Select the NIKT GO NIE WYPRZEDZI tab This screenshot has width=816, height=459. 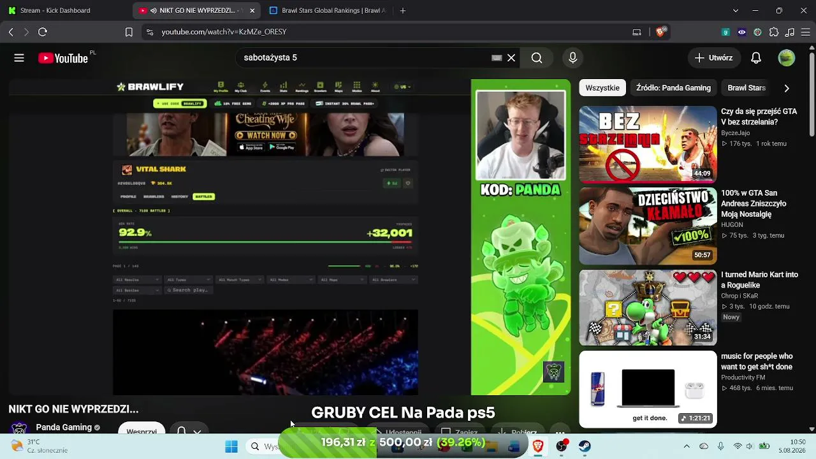(196, 11)
